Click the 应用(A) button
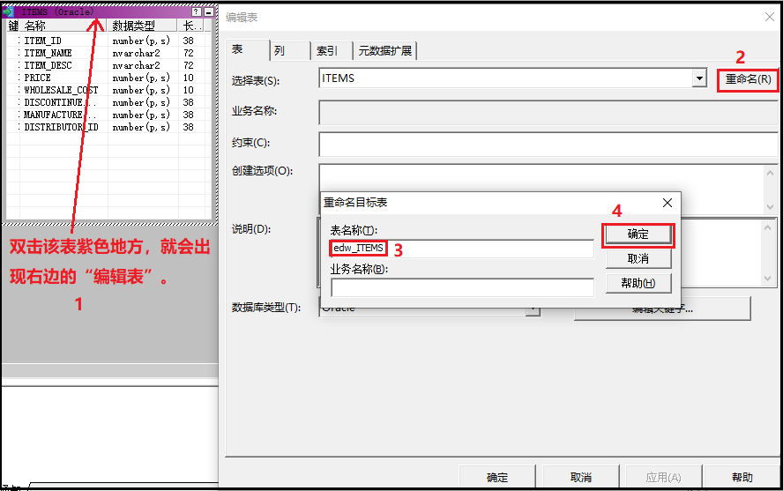 (x=664, y=477)
